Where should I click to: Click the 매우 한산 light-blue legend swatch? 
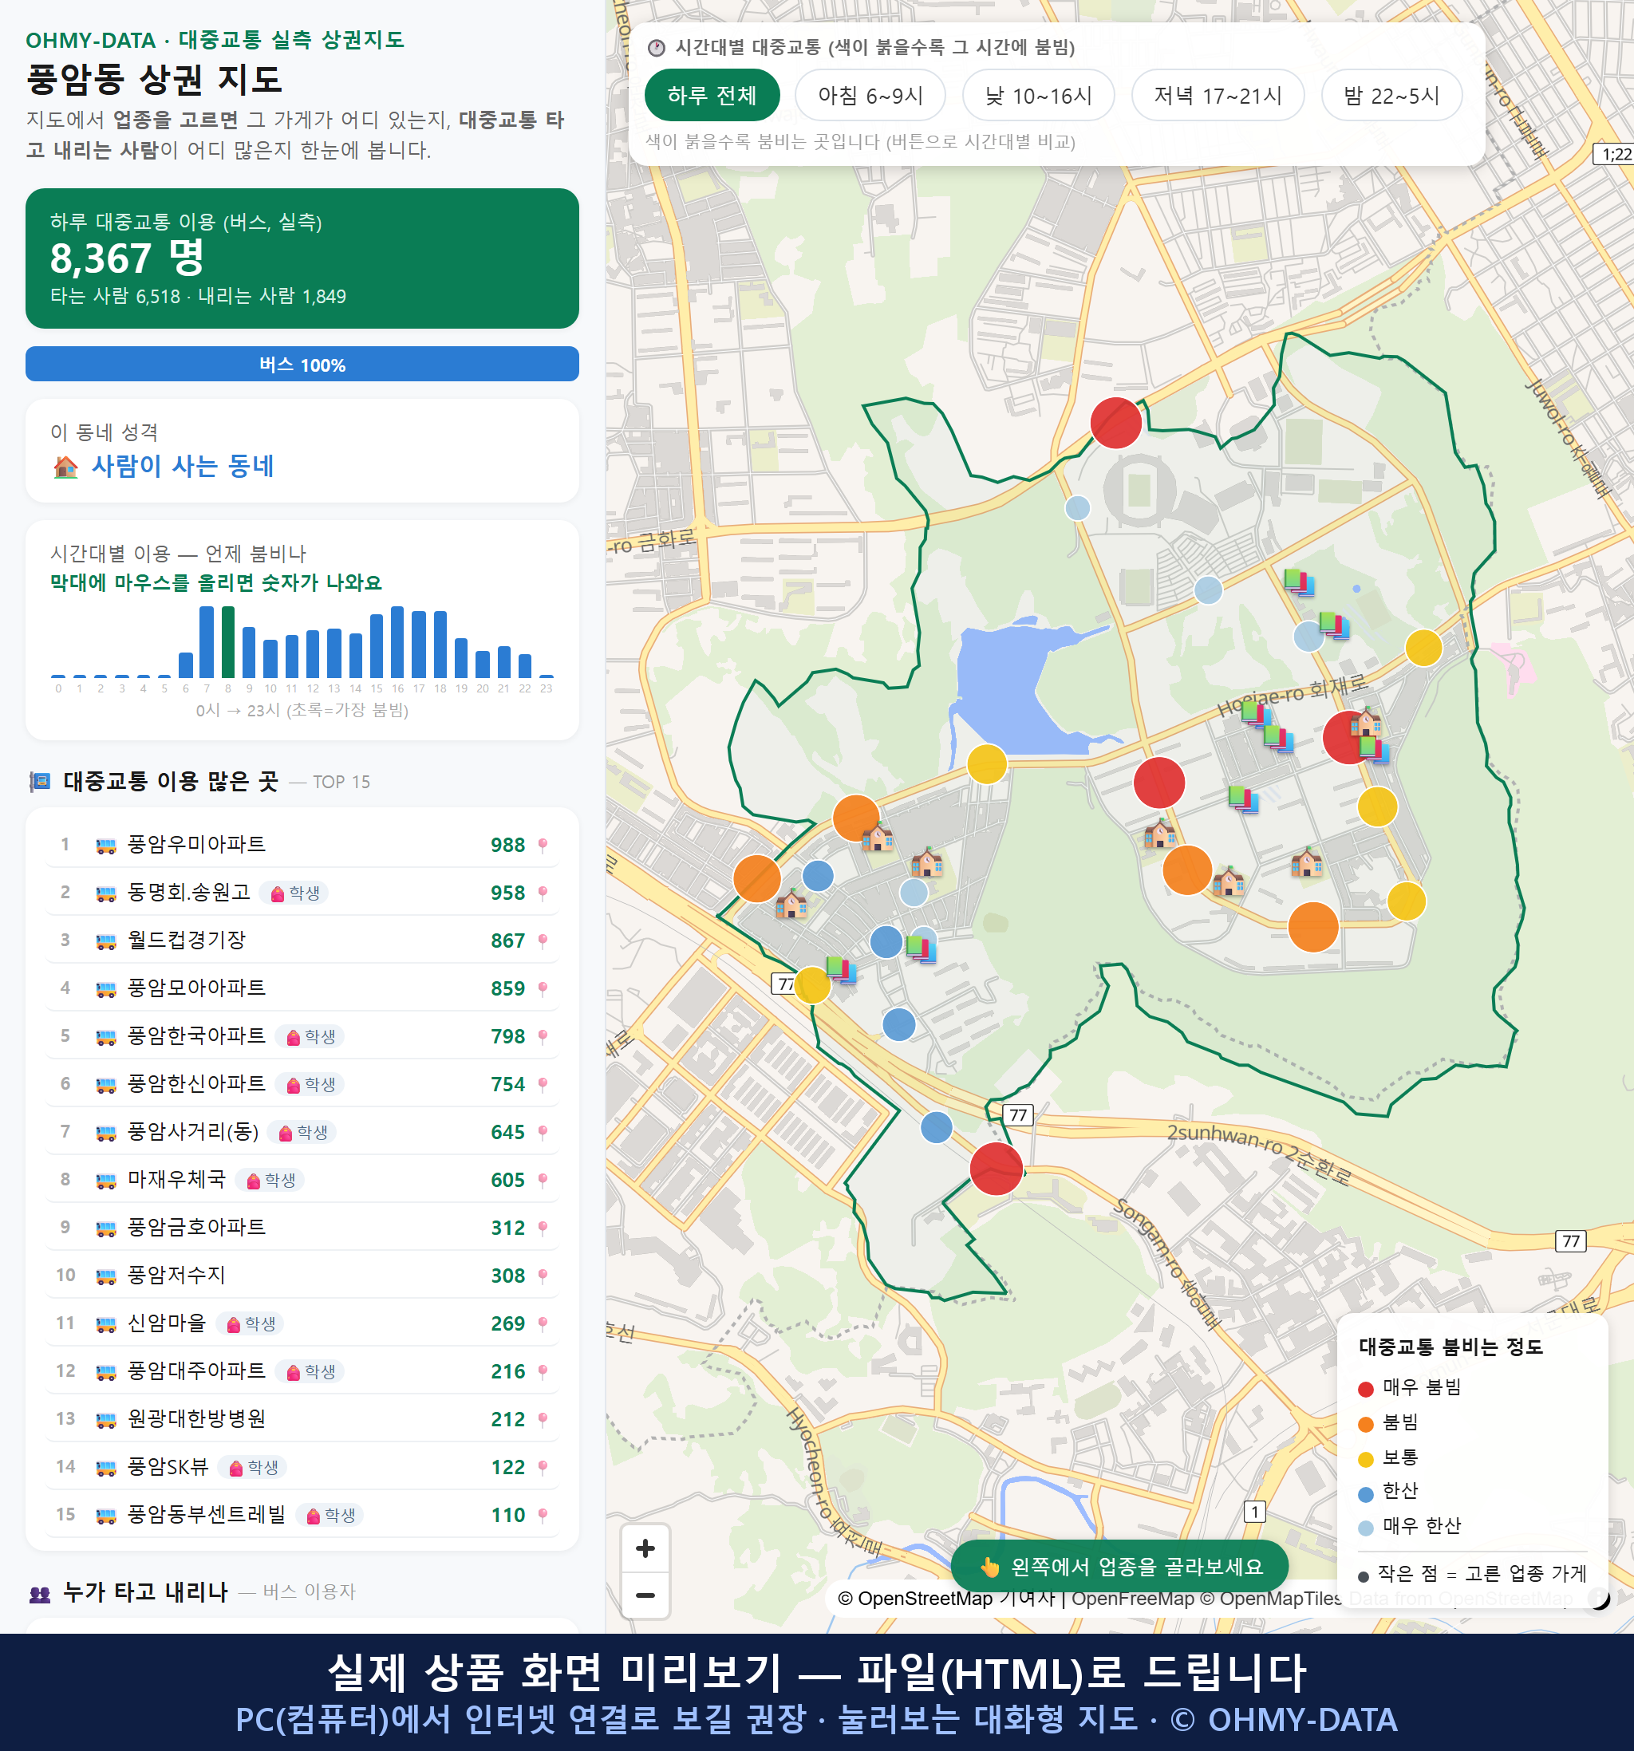coord(1365,1528)
